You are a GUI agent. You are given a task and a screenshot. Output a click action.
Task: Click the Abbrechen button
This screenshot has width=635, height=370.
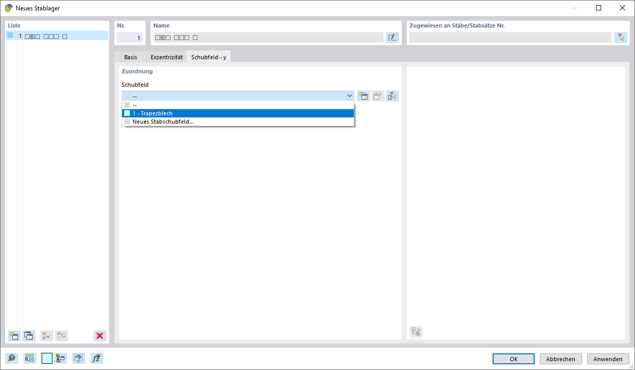[x=561, y=359]
